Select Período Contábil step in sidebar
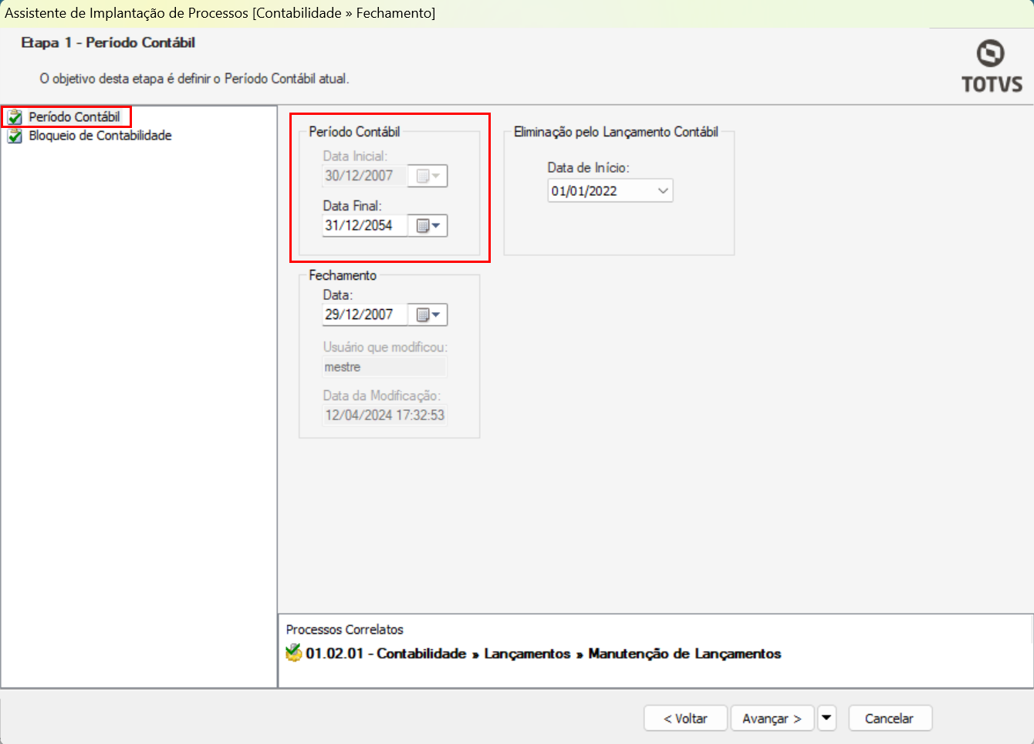Screen dimensions: 1034x744 click(x=74, y=117)
